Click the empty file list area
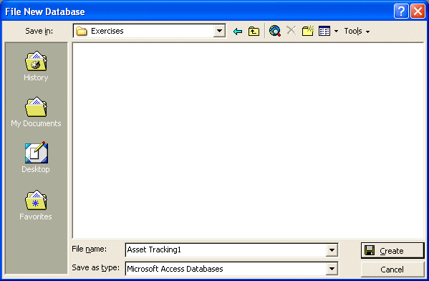The width and height of the screenshot is (429, 281). point(248,140)
